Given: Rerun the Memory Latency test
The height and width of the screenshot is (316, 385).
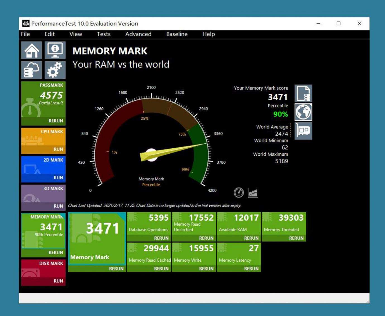Looking at the screenshot, I should click(251, 269).
